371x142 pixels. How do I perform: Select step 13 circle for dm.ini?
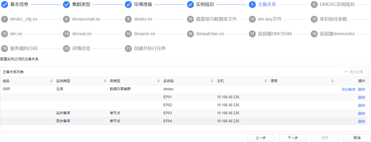[x=4, y=34]
